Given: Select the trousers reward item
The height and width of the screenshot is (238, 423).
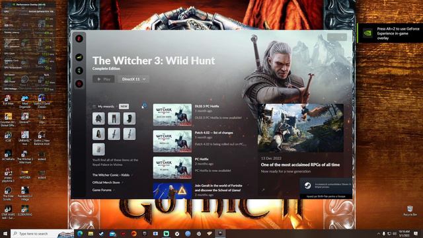Looking at the screenshot, I should 114,118.
